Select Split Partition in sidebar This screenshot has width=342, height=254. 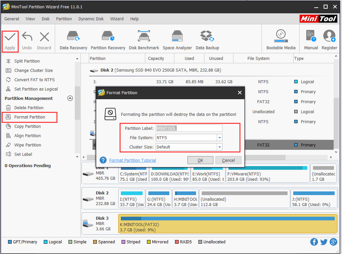[27, 61]
